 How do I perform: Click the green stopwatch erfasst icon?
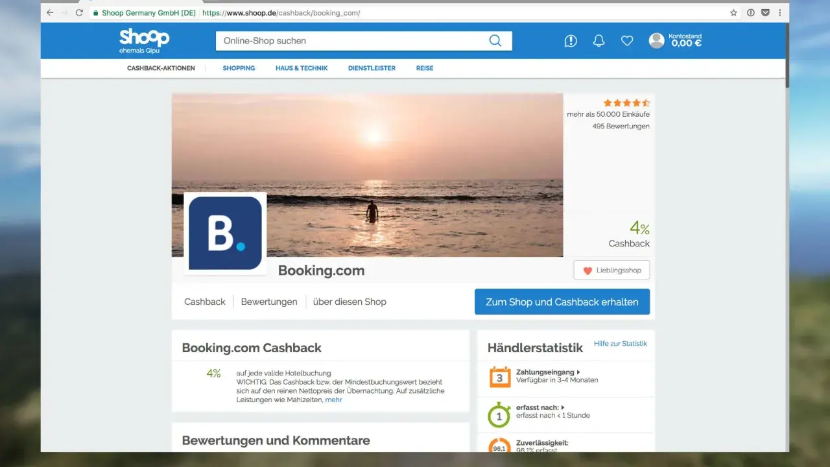click(499, 414)
